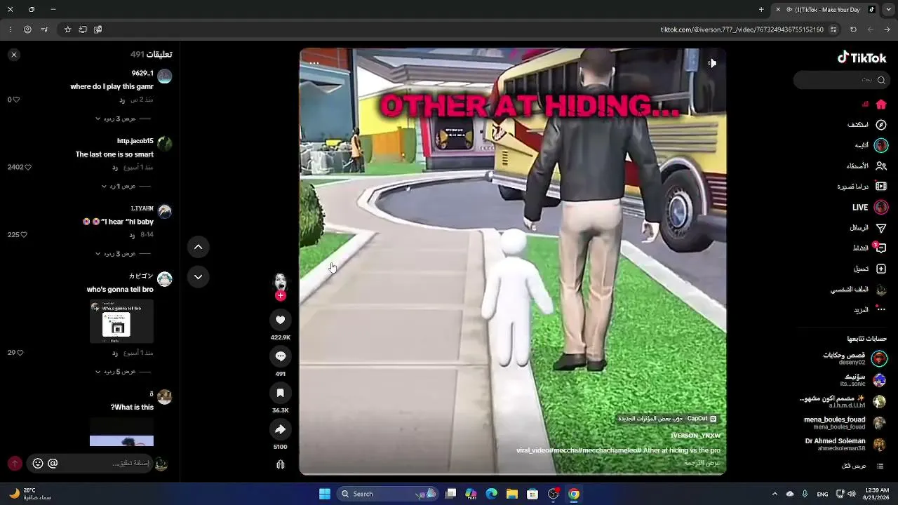This screenshot has width=898, height=505.
Task: Open the Friends page icon
Action: [881, 166]
